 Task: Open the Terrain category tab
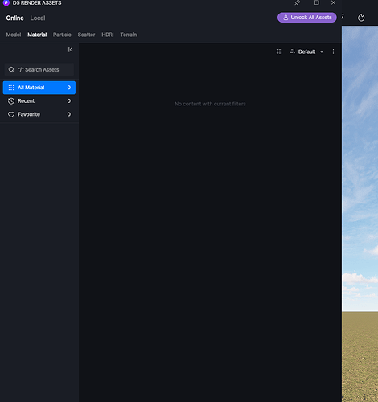pyautogui.click(x=129, y=35)
